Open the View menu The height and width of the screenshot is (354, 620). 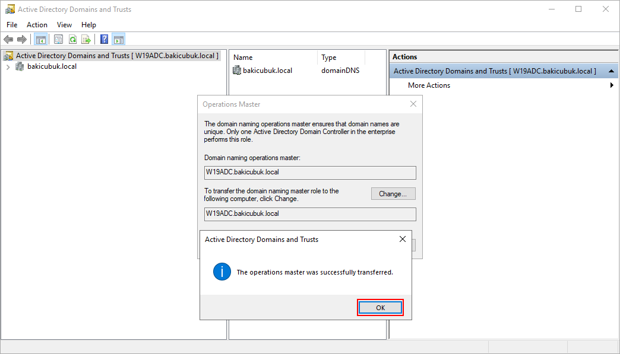point(64,25)
